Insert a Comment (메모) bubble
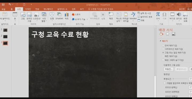 point(111,14)
